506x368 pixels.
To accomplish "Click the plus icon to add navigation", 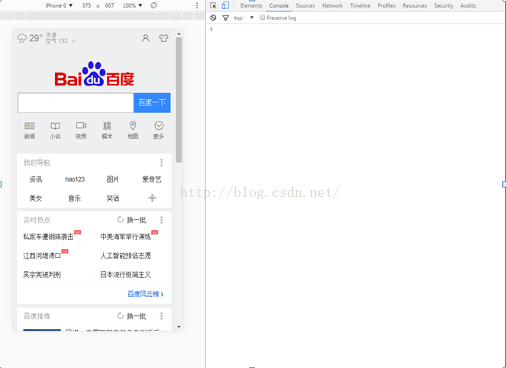I will 152,198.
